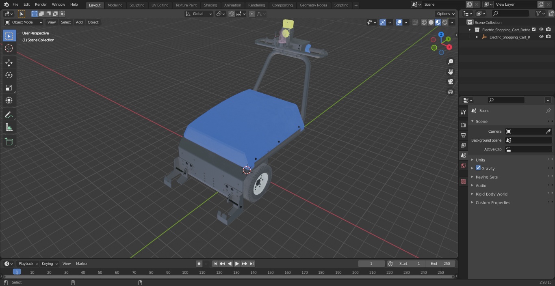The image size is (555, 286).
Task: Switch to wireframe viewport shading
Action: [424, 22]
